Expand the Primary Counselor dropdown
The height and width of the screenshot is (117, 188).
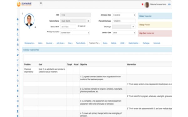click(x=75, y=33)
